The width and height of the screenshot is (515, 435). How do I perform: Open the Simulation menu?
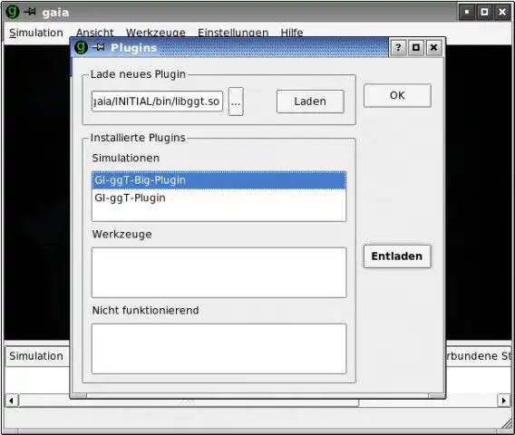click(x=36, y=33)
